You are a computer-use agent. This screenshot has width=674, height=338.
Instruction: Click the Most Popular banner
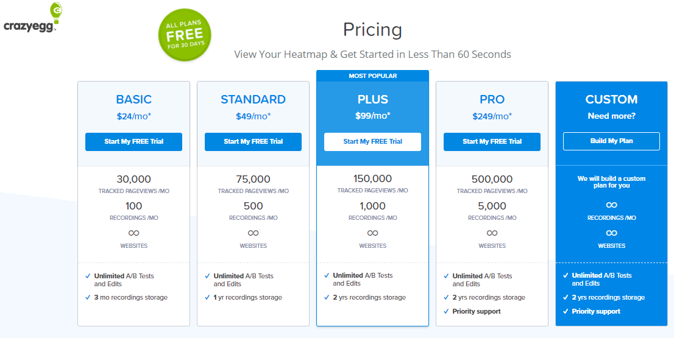click(373, 76)
